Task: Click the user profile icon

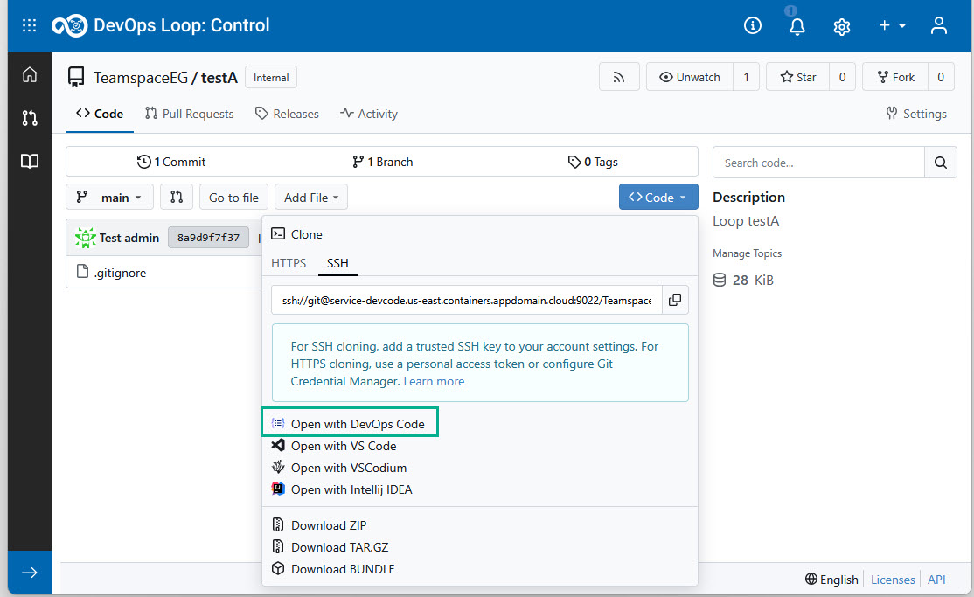Action: coord(938,26)
